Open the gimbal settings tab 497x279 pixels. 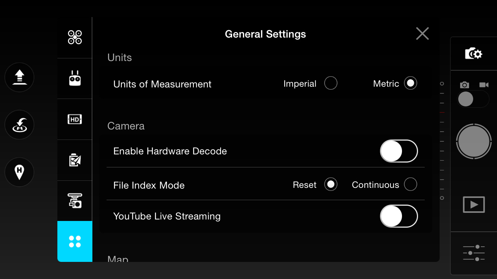75,201
